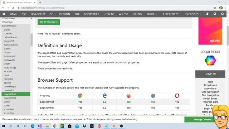Open the site search magnifier
The image size is (229, 129).
pyautogui.click(x=223, y=14)
